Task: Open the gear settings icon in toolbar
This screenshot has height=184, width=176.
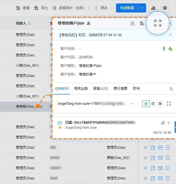Action: pyautogui.click(x=165, y=8)
